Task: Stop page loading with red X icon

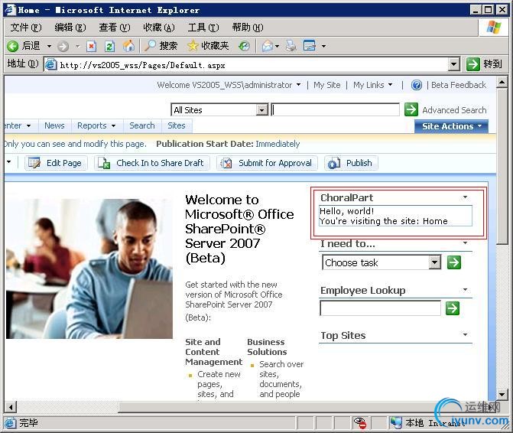Action: pos(91,46)
